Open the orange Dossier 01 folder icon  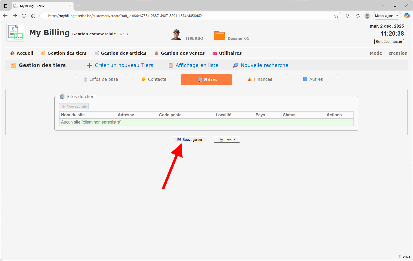point(219,35)
